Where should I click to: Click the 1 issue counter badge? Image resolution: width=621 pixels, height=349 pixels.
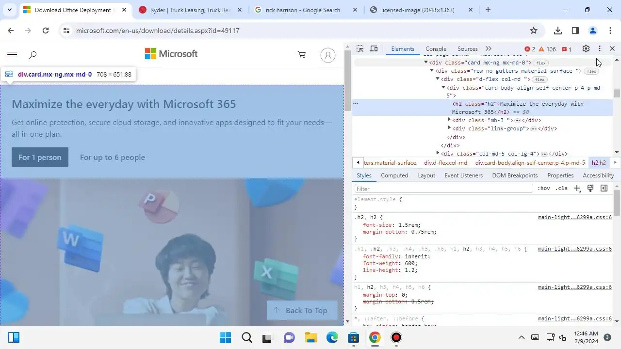click(567, 49)
